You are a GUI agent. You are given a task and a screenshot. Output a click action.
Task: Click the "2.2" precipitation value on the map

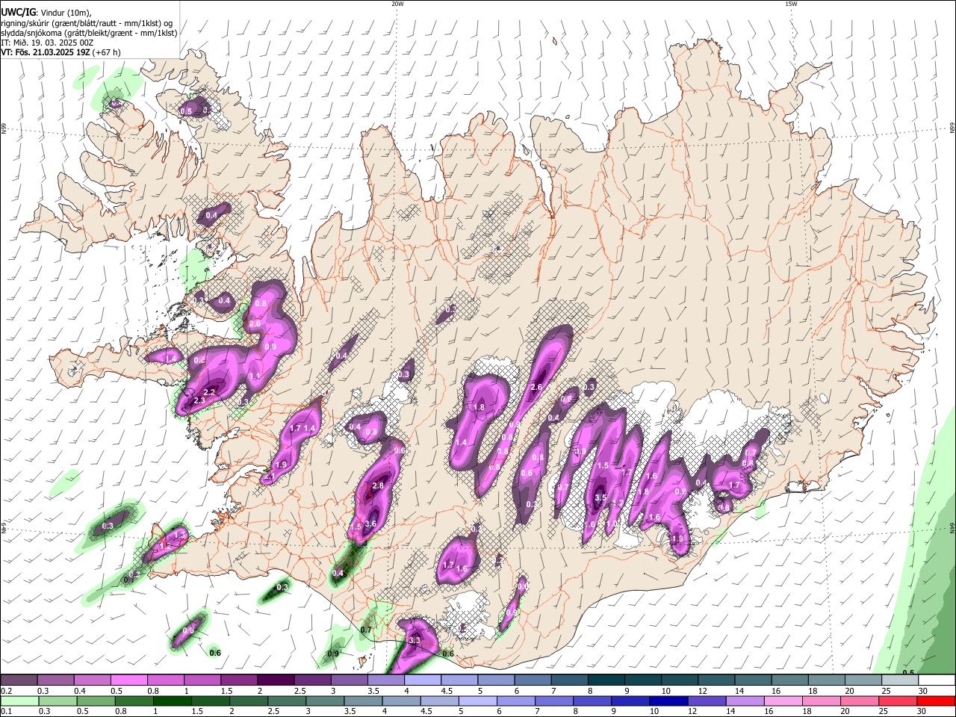[210, 392]
